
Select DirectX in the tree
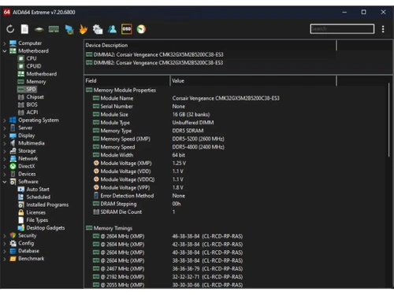point(27,166)
